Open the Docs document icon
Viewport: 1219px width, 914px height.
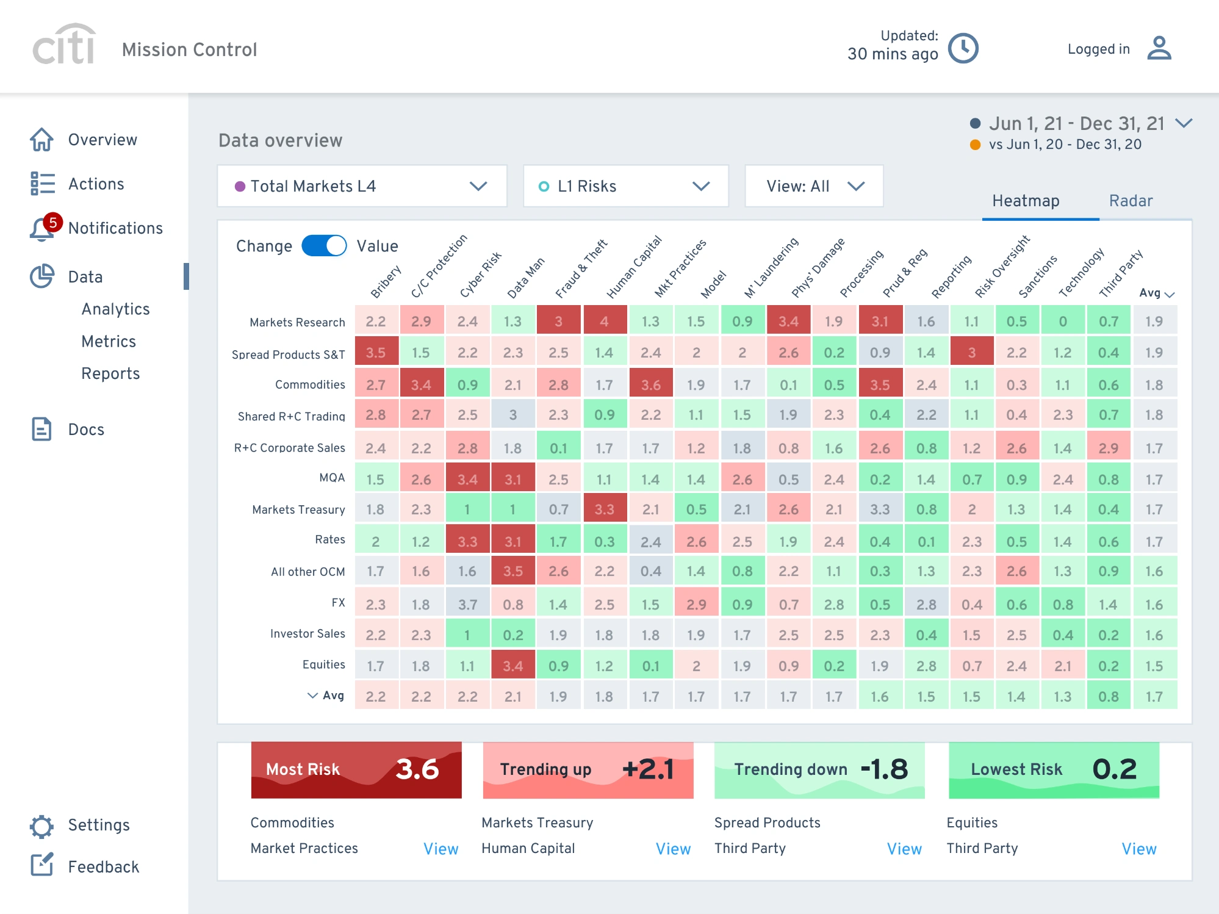41,429
